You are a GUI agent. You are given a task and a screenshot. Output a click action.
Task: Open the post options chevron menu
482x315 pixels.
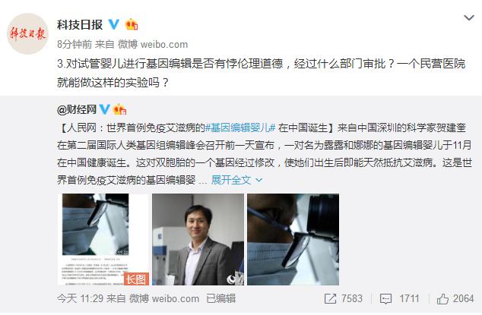click(469, 18)
